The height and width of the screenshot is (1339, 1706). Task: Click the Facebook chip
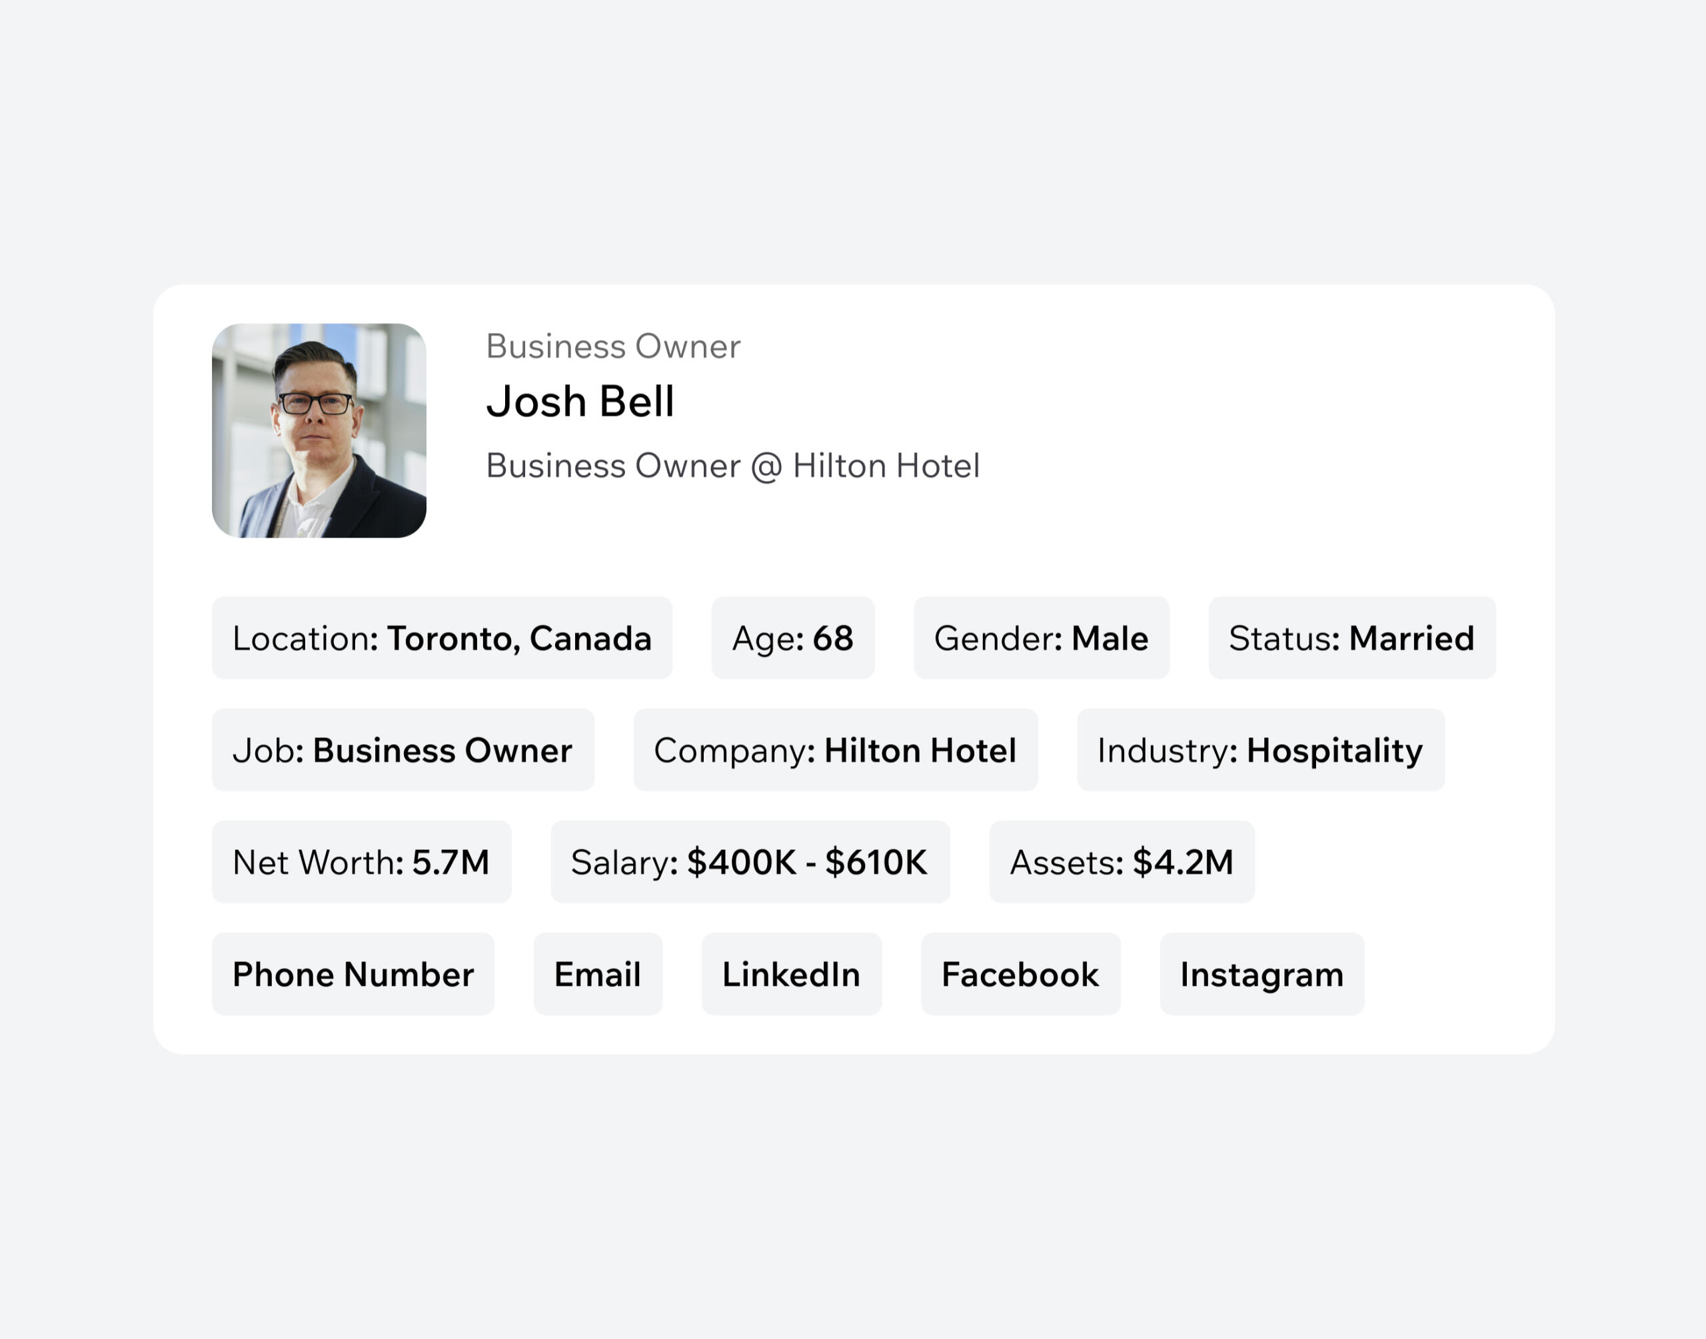tap(1021, 974)
